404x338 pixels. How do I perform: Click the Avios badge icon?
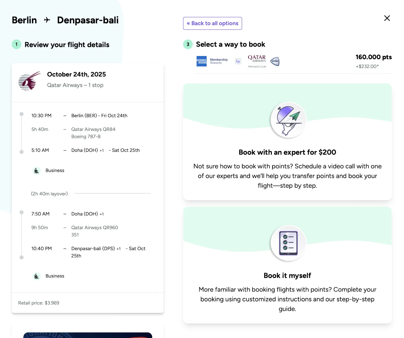point(275,61)
